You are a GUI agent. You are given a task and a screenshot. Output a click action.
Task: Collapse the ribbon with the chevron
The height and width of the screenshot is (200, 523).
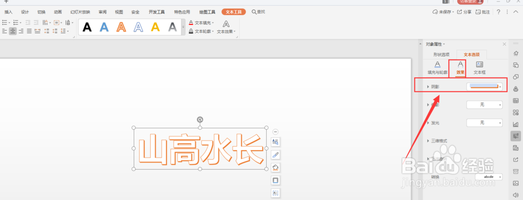516,12
